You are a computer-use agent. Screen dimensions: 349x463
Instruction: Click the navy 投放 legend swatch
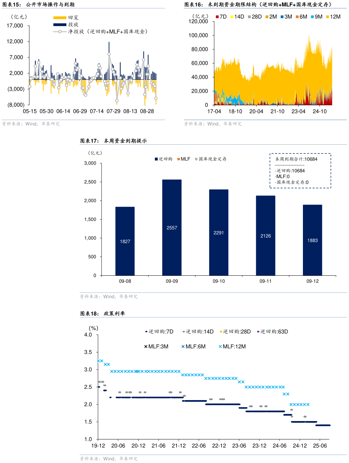tap(60, 25)
